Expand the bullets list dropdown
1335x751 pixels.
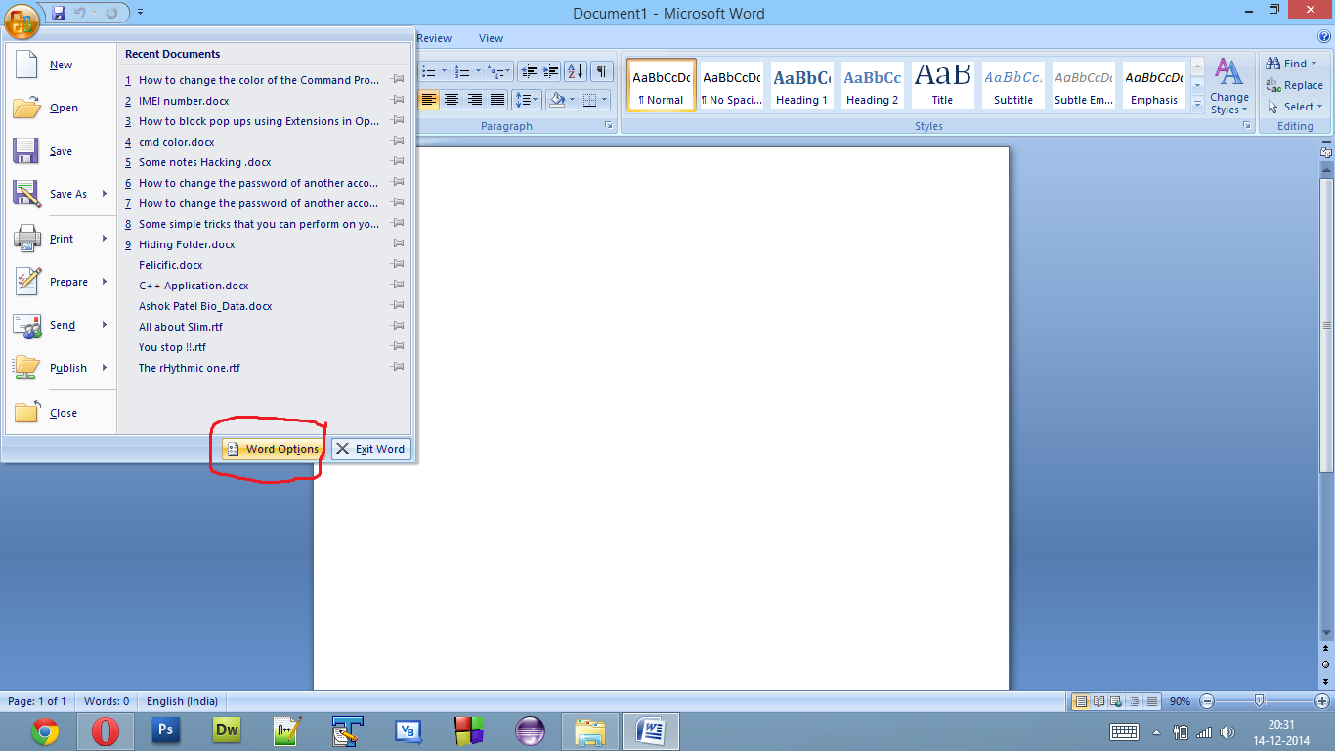point(444,70)
